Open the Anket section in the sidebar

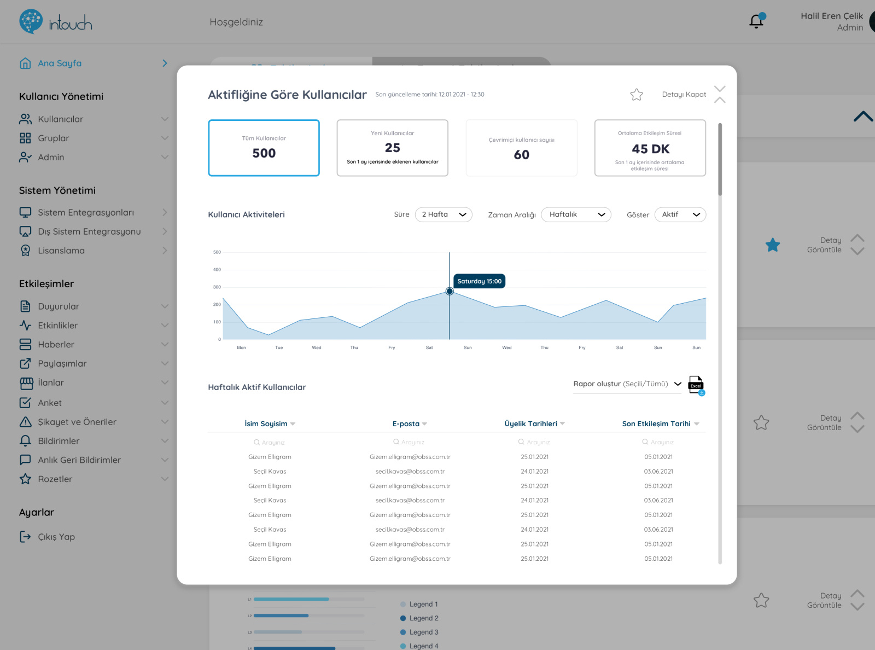(49, 403)
